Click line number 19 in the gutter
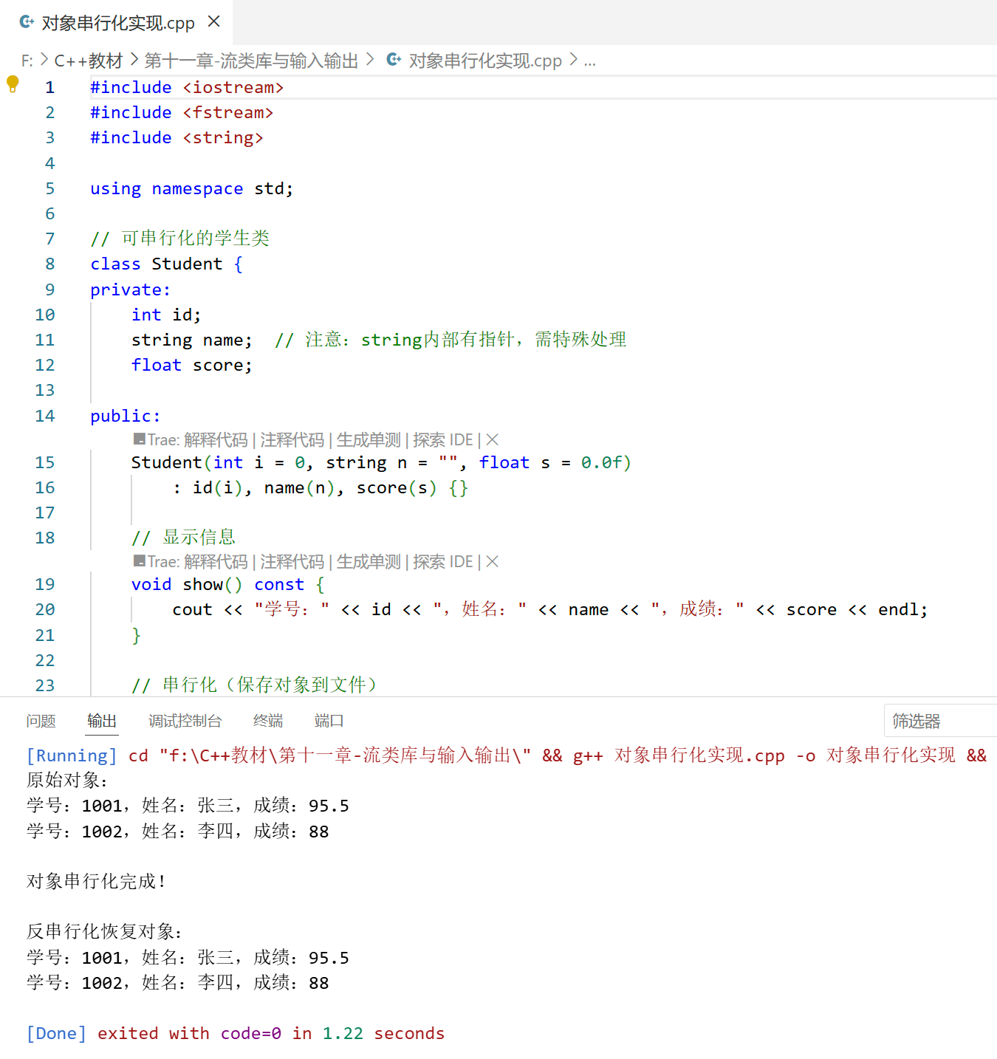 [x=45, y=584]
